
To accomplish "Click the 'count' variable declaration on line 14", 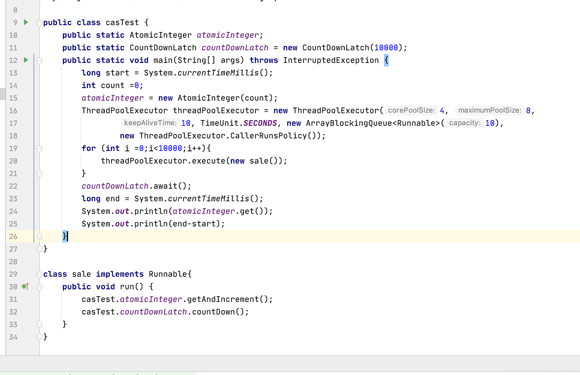I will tap(112, 85).
